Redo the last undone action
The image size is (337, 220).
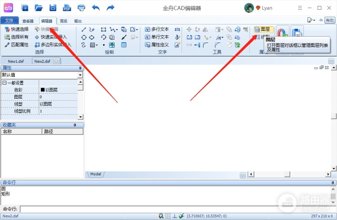tap(110, 8)
